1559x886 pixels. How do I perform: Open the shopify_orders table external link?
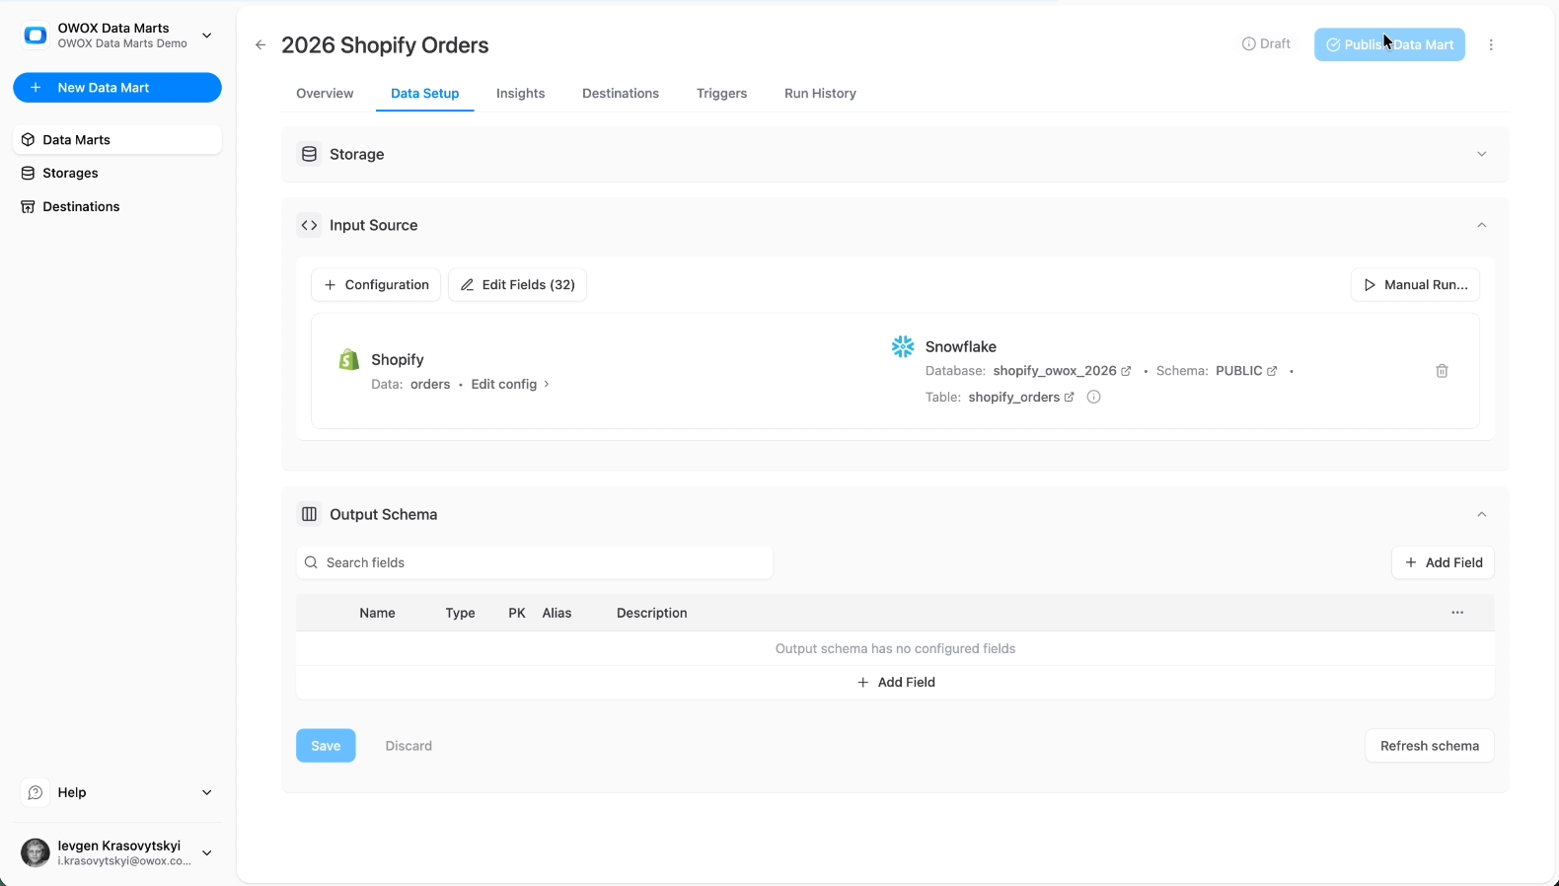point(1069,397)
